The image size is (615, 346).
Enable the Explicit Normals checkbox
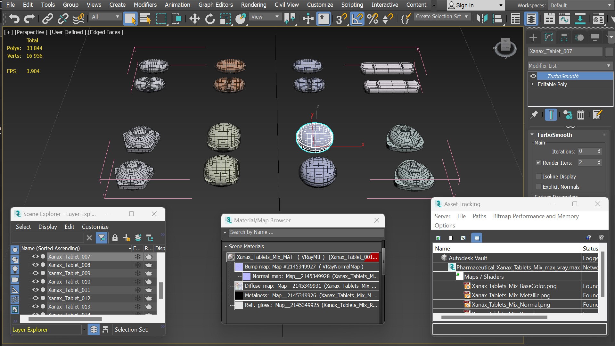tap(539, 187)
